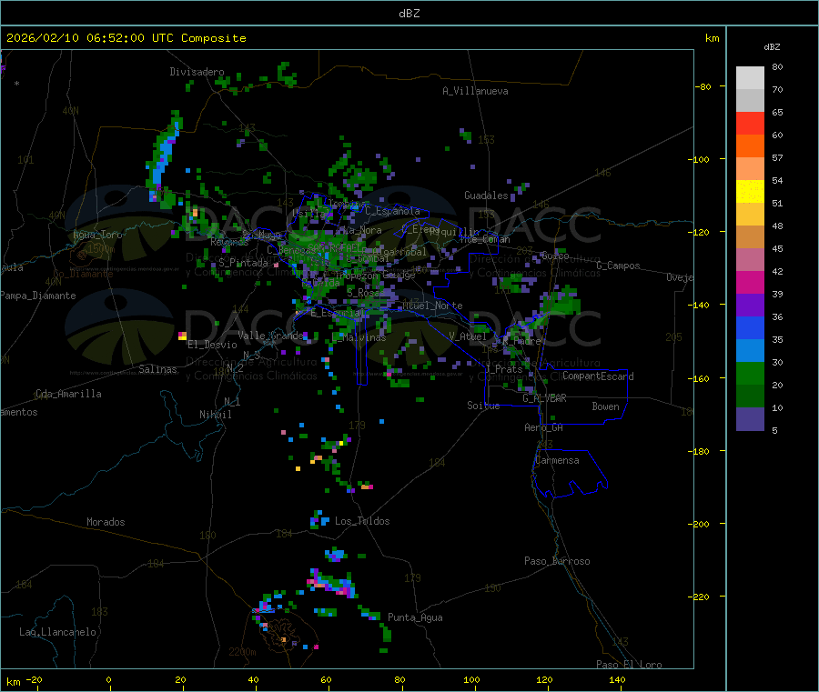Click the '140' km tick on bottom axis
819x692 pixels.
[x=617, y=679]
